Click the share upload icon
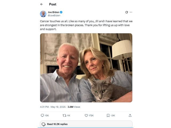This screenshot has height=128, width=171. click(130, 115)
